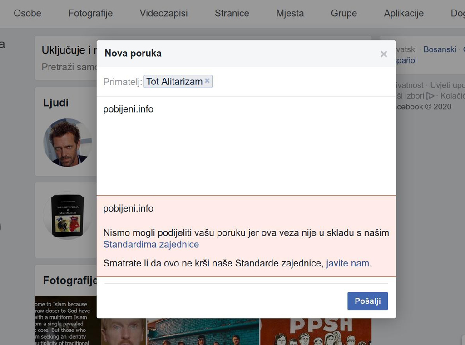Open first profile picture under Ljudi
Viewport: 465px width, 345px height.
tap(67, 143)
